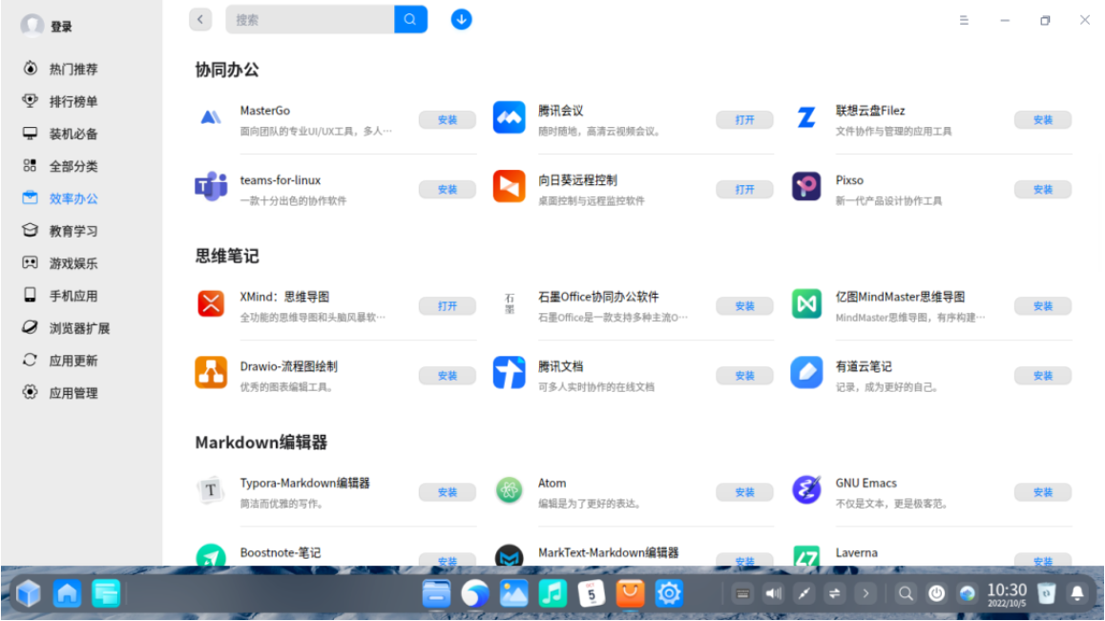Select 排行榜单 in the sidebar

pyautogui.click(x=73, y=101)
